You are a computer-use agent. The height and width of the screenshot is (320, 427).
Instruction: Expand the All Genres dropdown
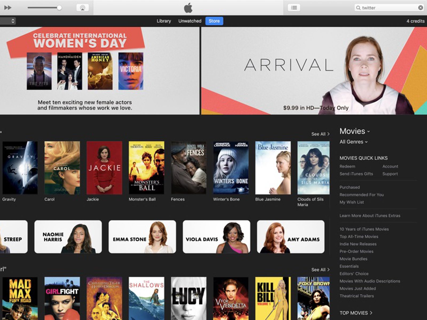tap(353, 142)
